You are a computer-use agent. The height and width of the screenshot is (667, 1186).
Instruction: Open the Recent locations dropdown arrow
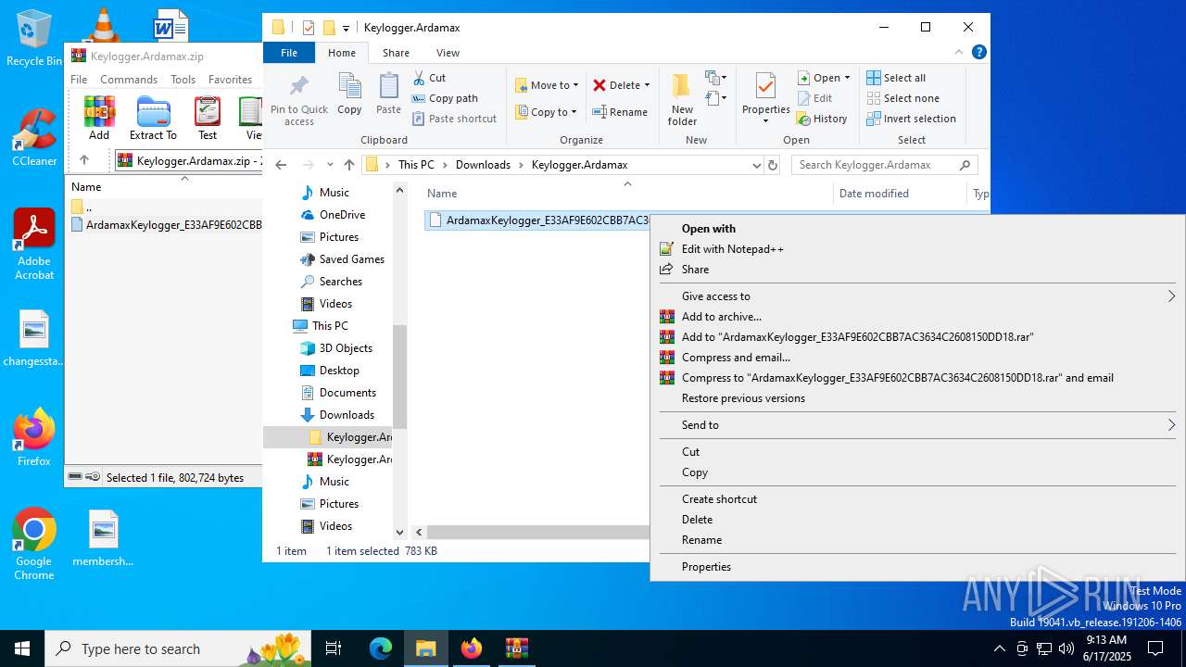pos(330,165)
